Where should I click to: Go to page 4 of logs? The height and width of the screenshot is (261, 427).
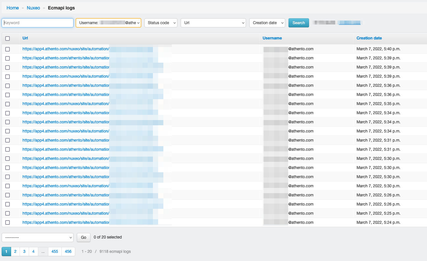[x=33, y=252]
